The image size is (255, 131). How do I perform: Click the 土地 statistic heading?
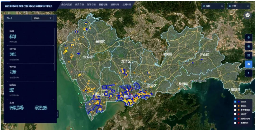[12, 103]
